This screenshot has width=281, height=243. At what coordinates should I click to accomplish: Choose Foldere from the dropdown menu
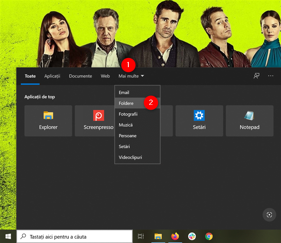click(x=137, y=103)
